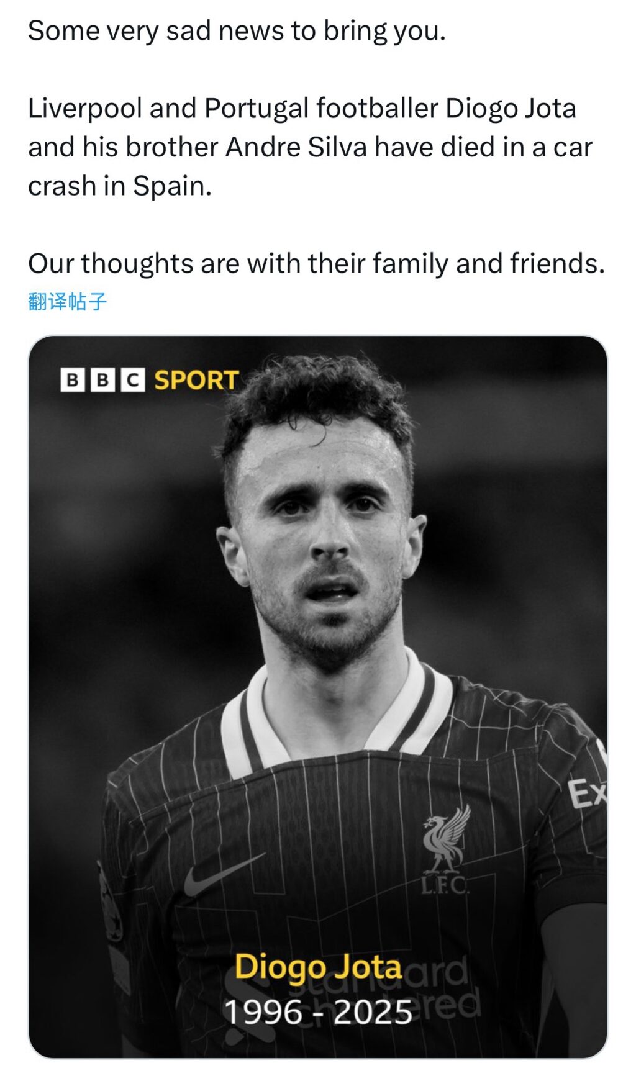Click the middle B block of BBC logo
This screenshot has width=636, height=1076.
pyautogui.click(x=102, y=380)
